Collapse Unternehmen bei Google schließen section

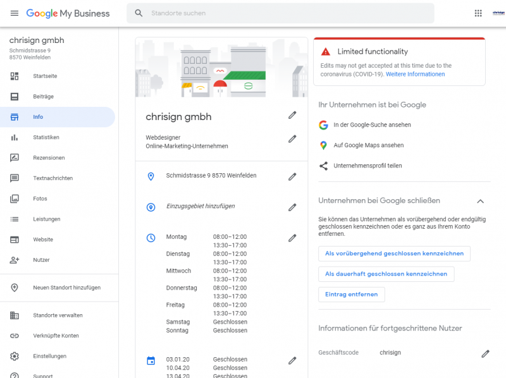[x=480, y=201]
